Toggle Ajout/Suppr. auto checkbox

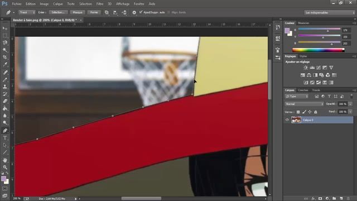(x=141, y=12)
